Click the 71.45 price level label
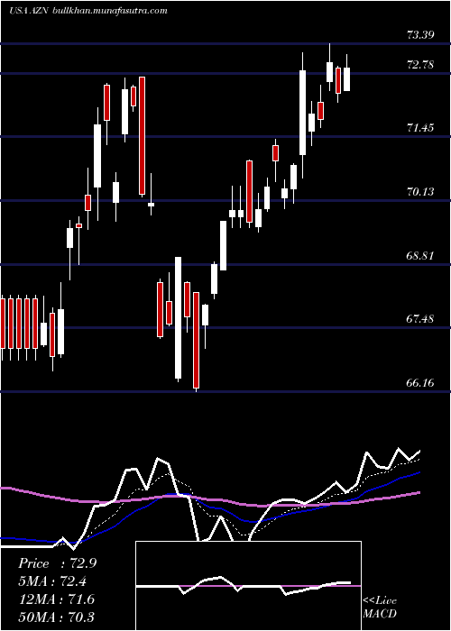 420,128
